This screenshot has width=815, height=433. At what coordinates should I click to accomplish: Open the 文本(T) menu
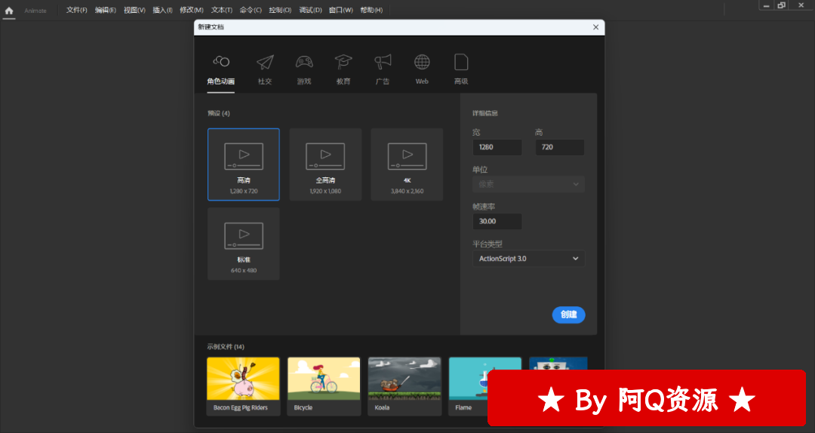click(221, 10)
